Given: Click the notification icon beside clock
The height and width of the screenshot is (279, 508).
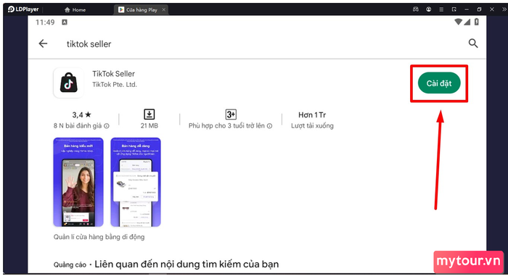Looking at the screenshot, I should [x=65, y=22].
